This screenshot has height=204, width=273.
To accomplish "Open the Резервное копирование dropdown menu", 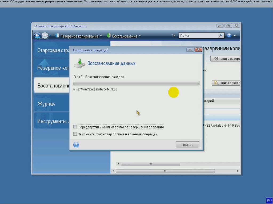I will (78, 36).
